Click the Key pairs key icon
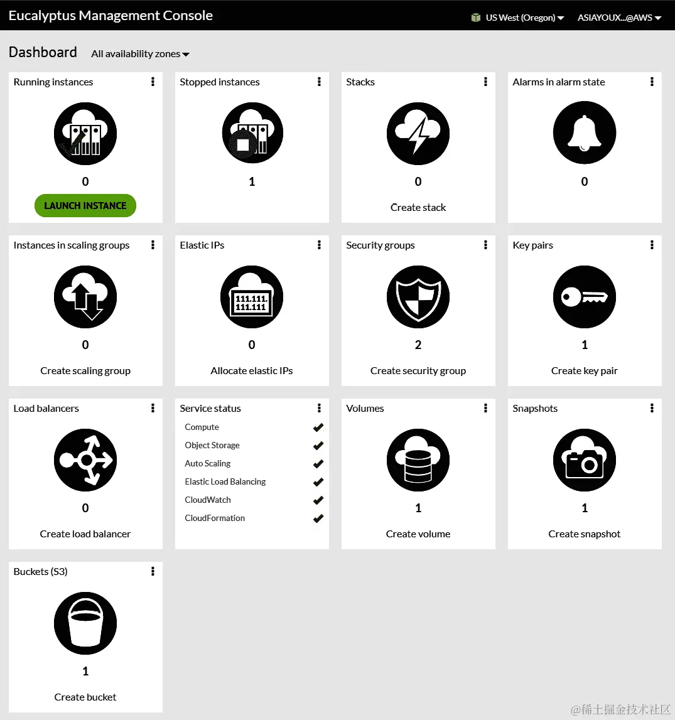The width and height of the screenshot is (675, 720). click(x=585, y=297)
